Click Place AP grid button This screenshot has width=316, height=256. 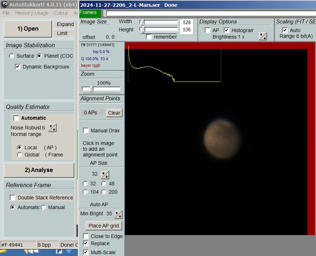pos(104,226)
